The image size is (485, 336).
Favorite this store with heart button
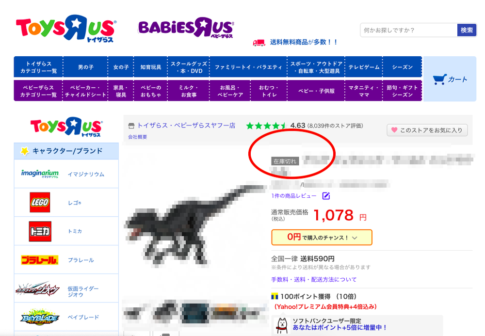427,130
